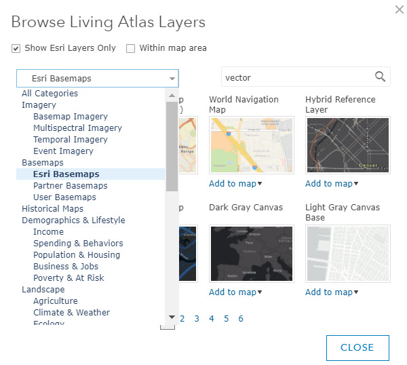Image resolution: width=407 pixels, height=365 pixels.
Task: Add Light Gray Canvas Base to map
Action: [x=332, y=292]
